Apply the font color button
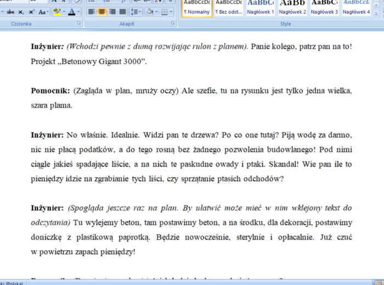 pos(72,12)
